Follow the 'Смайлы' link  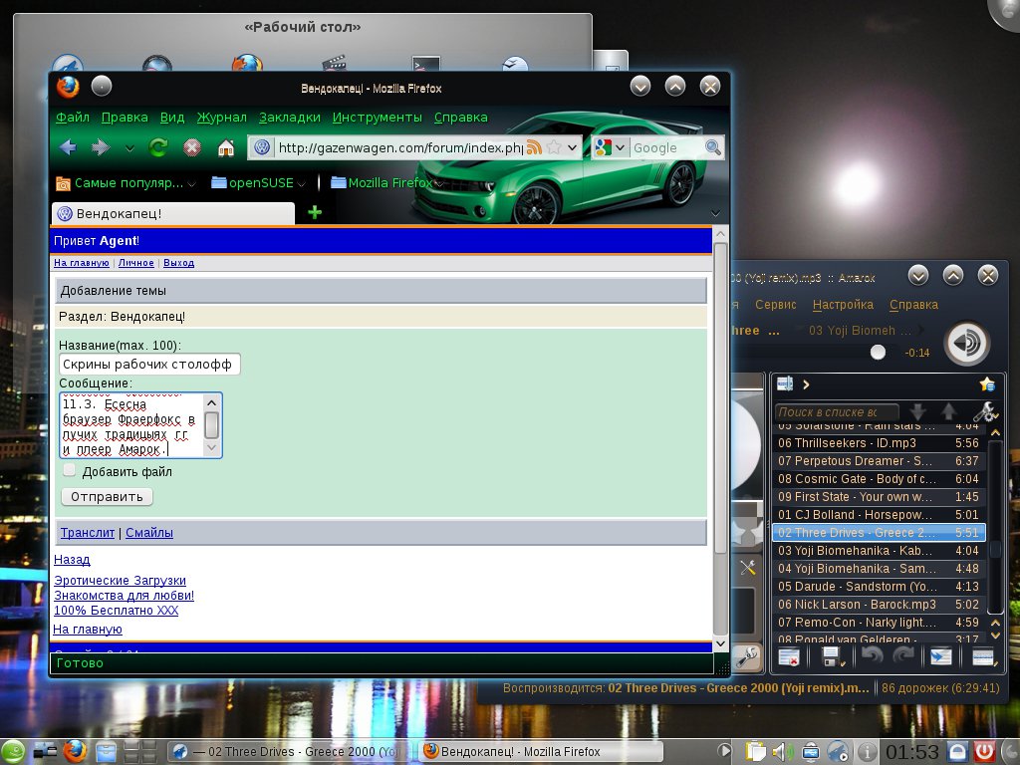(x=149, y=532)
